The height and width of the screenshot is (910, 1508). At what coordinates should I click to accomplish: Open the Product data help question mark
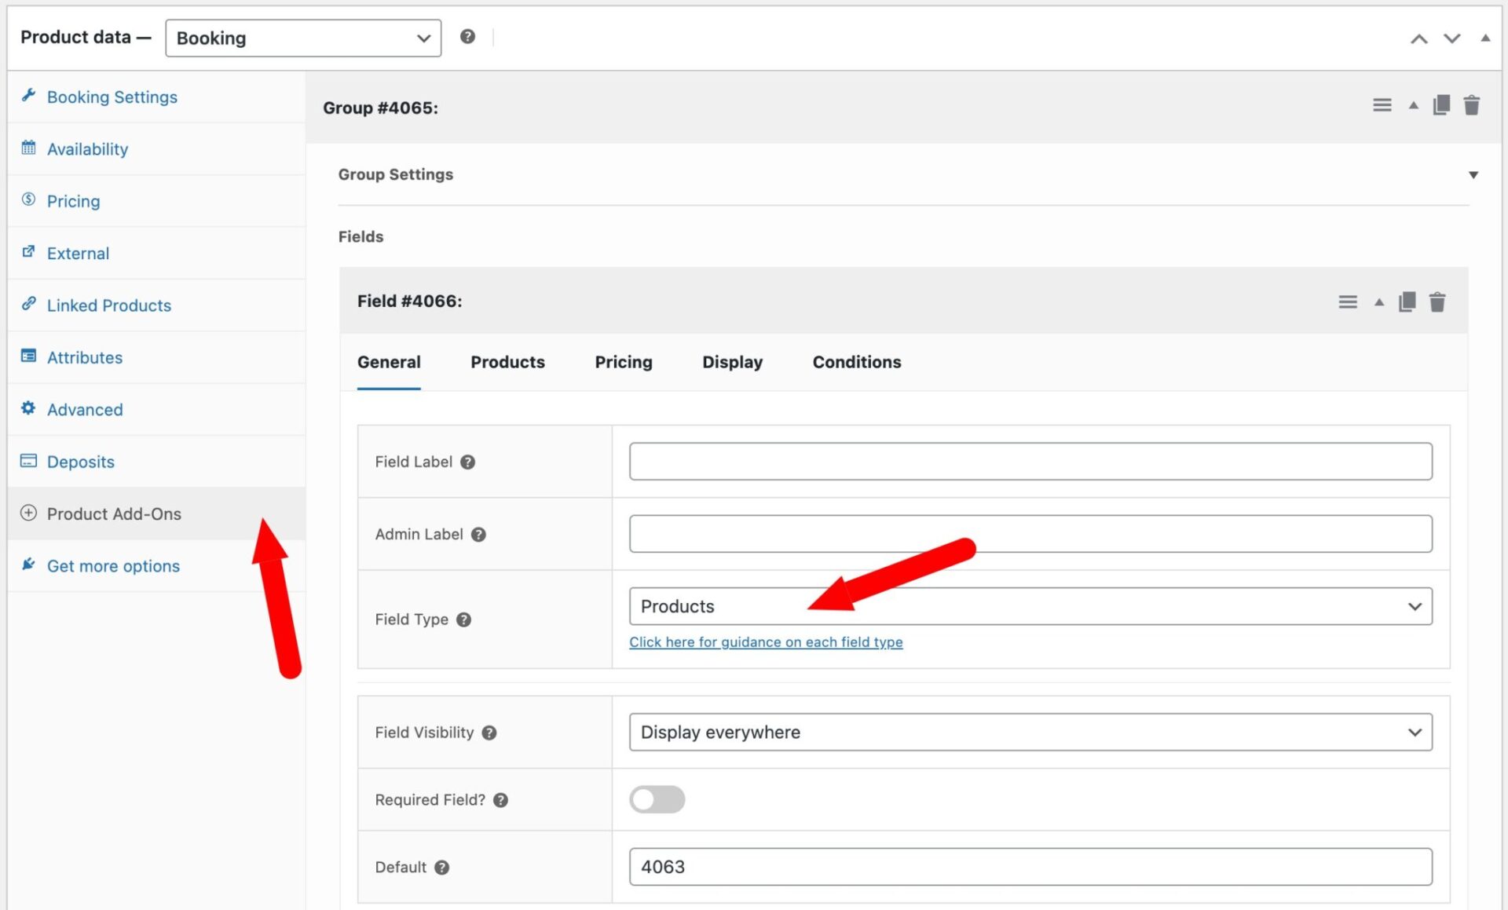point(468,35)
